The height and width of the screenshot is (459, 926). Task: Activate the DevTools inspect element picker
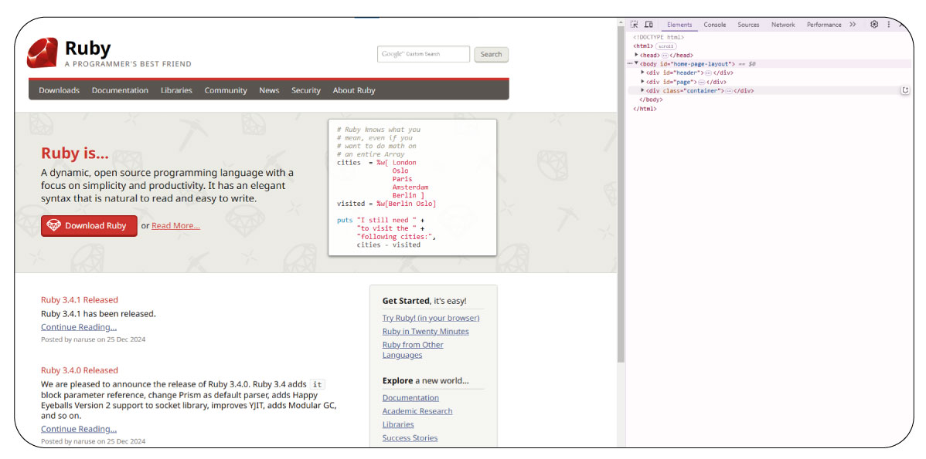tap(635, 25)
